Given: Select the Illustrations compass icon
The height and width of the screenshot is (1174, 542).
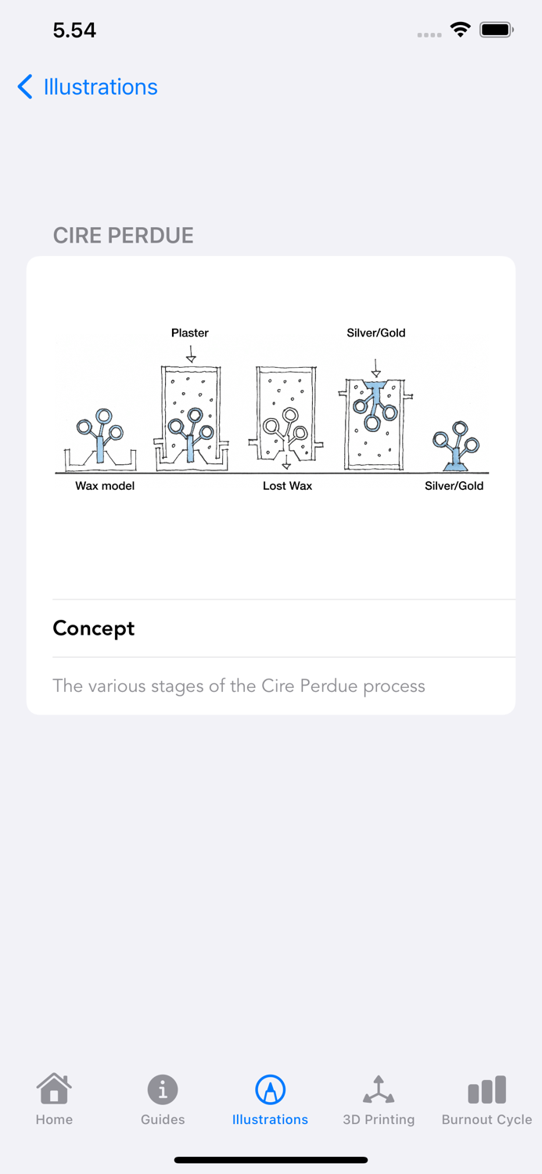Looking at the screenshot, I should click(270, 1088).
